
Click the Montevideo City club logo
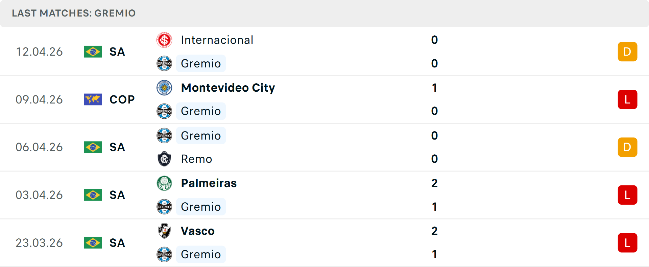pos(164,88)
